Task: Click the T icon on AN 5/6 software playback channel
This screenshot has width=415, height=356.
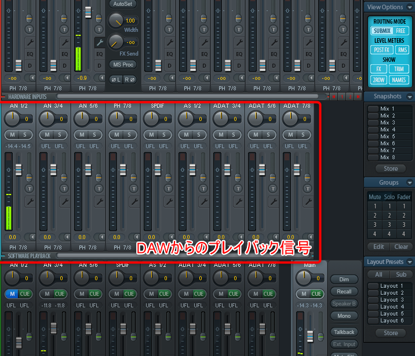Action: tap(99, 189)
